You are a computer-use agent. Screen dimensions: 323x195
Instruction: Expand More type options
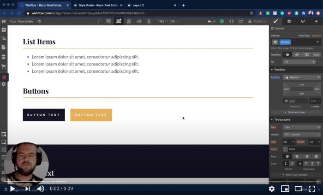point(296,175)
